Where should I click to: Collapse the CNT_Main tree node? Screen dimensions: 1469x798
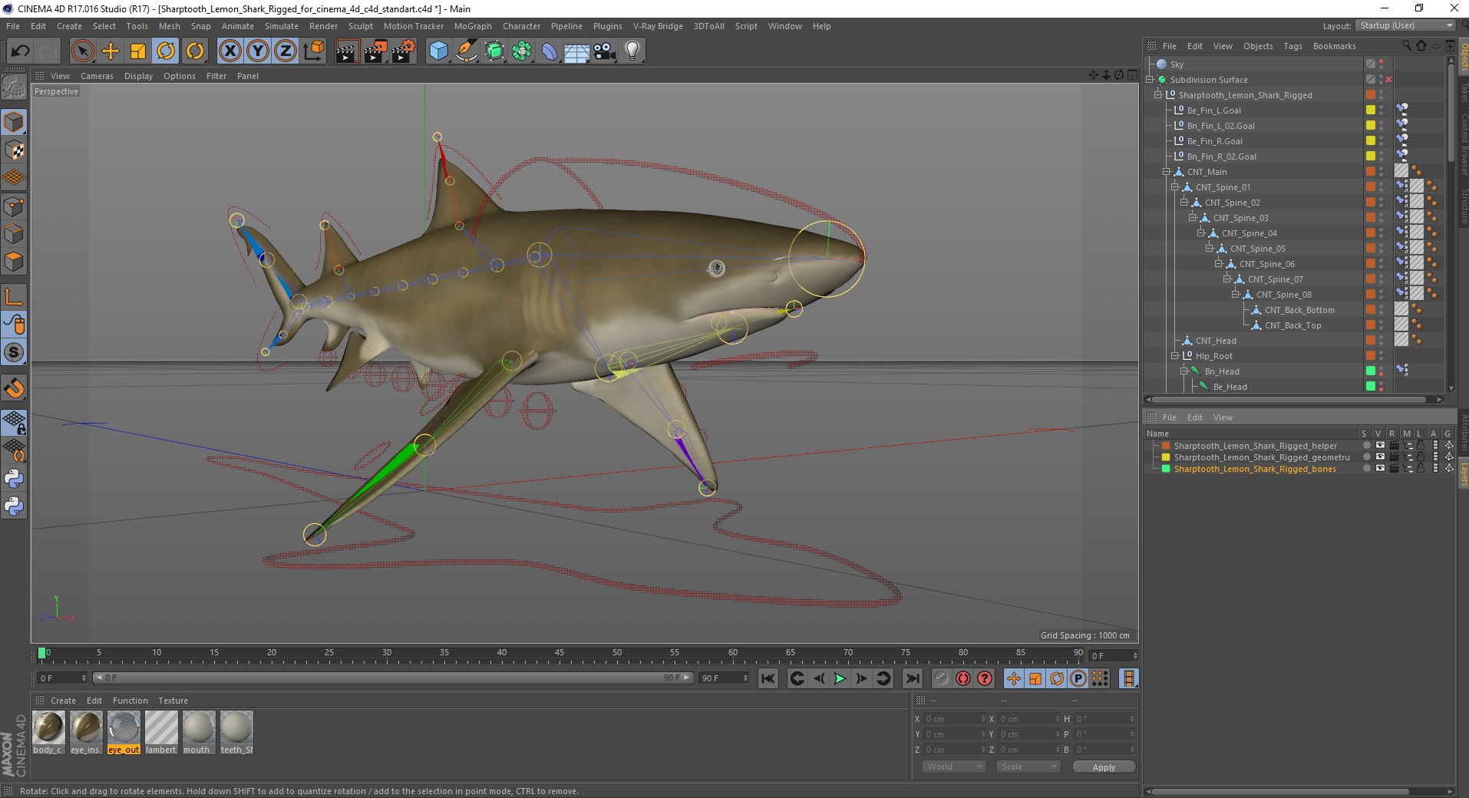[1167, 172]
